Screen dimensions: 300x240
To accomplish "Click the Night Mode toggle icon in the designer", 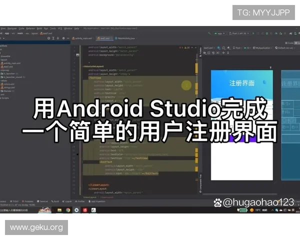I will click(x=228, y=48).
